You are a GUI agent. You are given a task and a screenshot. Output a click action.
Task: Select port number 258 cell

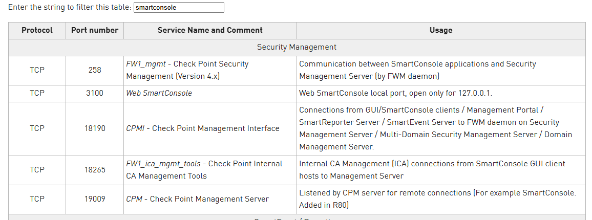click(95, 70)
